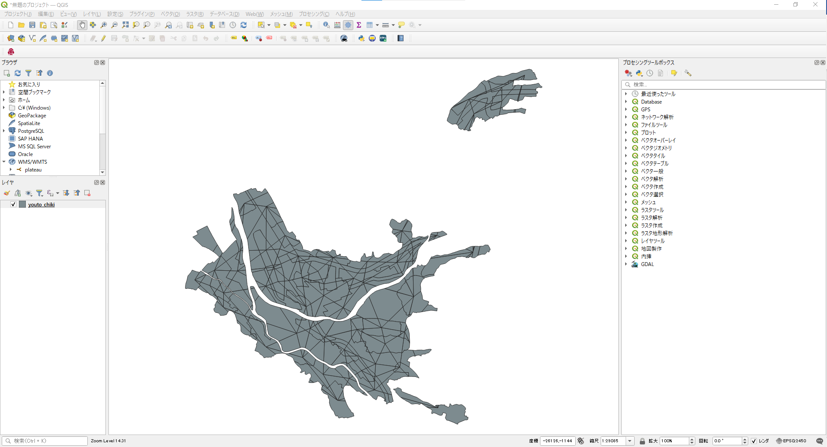The width and height of the screenshot is (827, 447).
Task: Select the Pan Map hand tool
Action: coord(82,25)
